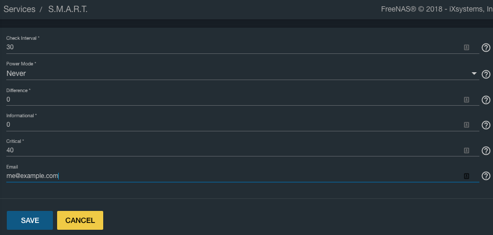Open Power Mode selector showing Never
The image size is (493, 235).
pos(236,74)
